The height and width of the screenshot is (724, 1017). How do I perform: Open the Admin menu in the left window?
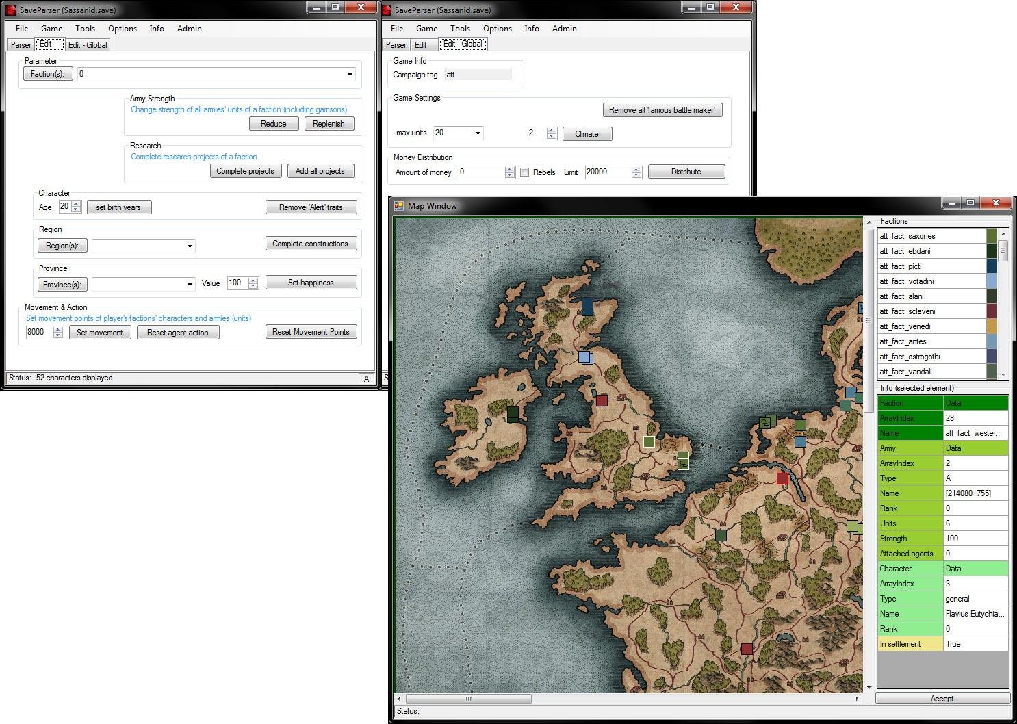tap(189, 29)
